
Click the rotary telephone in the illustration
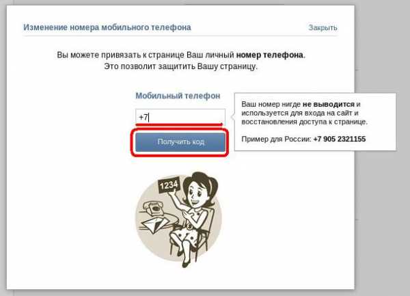coord(154,208)
